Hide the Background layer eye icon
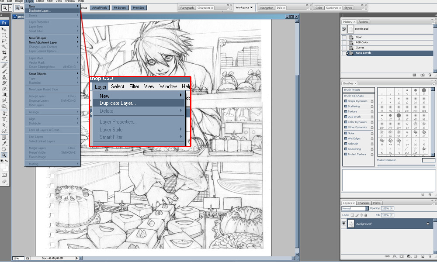The height and width of the screenshot is (262, 437). pos(344,224)
